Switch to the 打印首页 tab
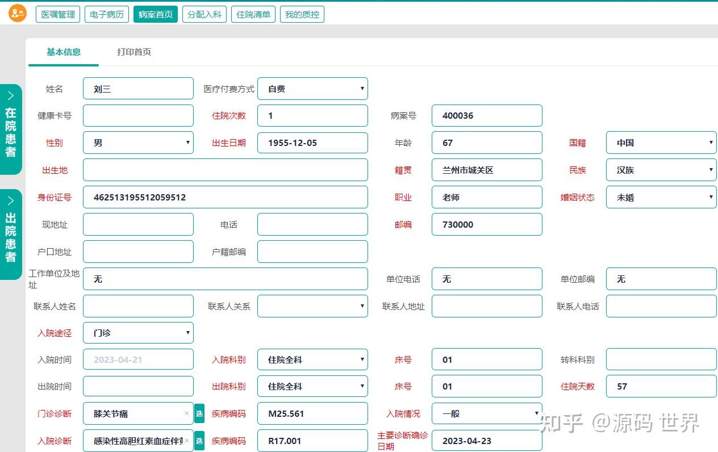Image resolution: width=718 pixels, height=452 pixels. point(132,51)
